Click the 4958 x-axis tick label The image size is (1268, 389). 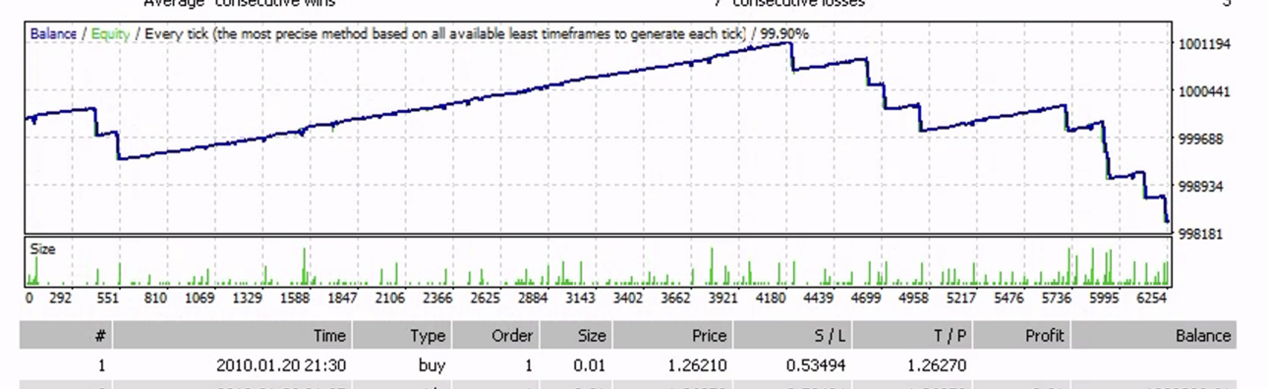913,298
